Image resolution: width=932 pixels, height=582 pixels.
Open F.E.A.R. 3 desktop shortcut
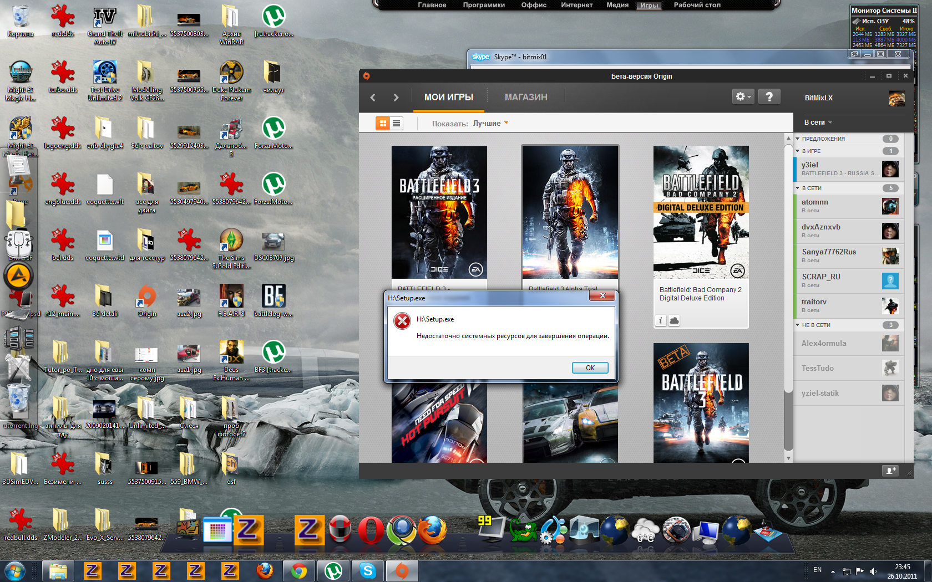231,301
